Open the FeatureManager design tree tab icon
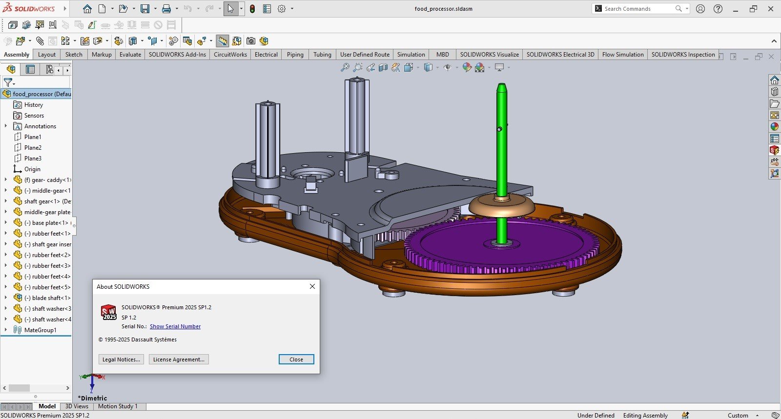 pyautogui.click(x=11, y=69)
